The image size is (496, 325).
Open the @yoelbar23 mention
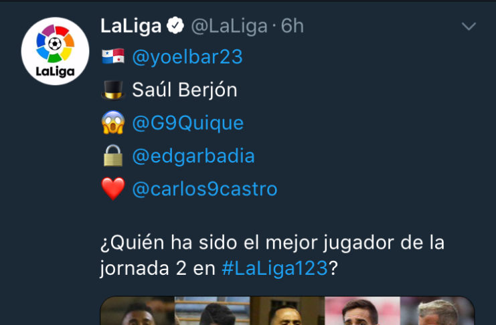point(187,57)
